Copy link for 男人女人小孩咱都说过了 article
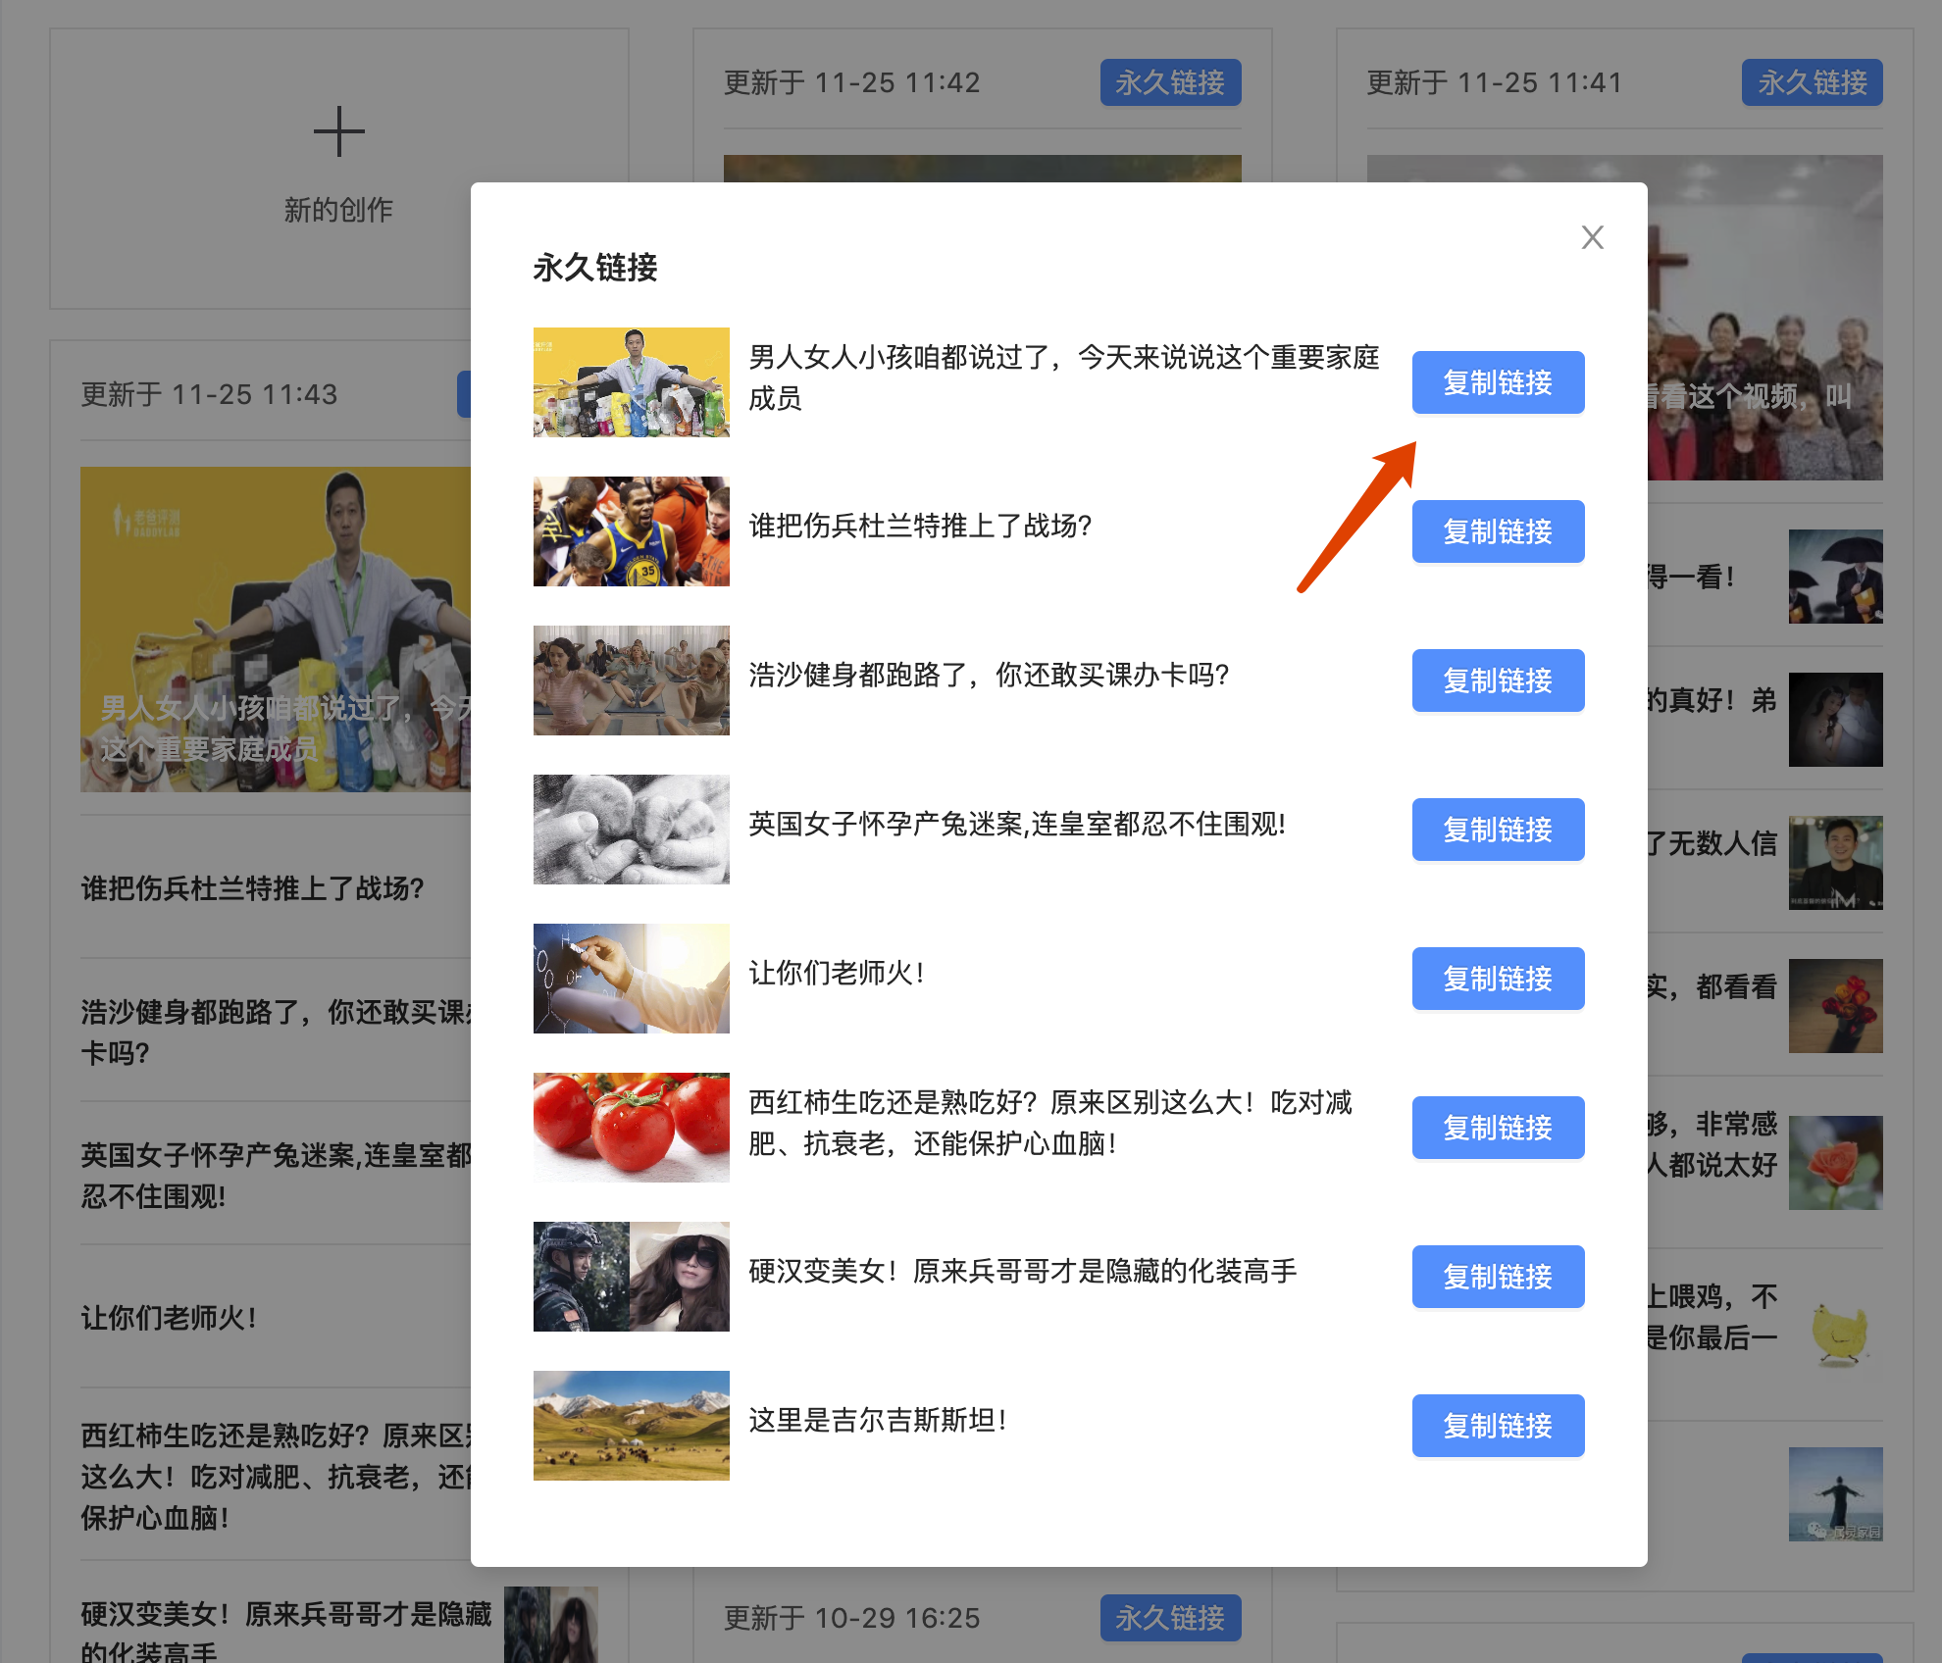The width and height of the screenshot is (1942, 1663). 1498,382
